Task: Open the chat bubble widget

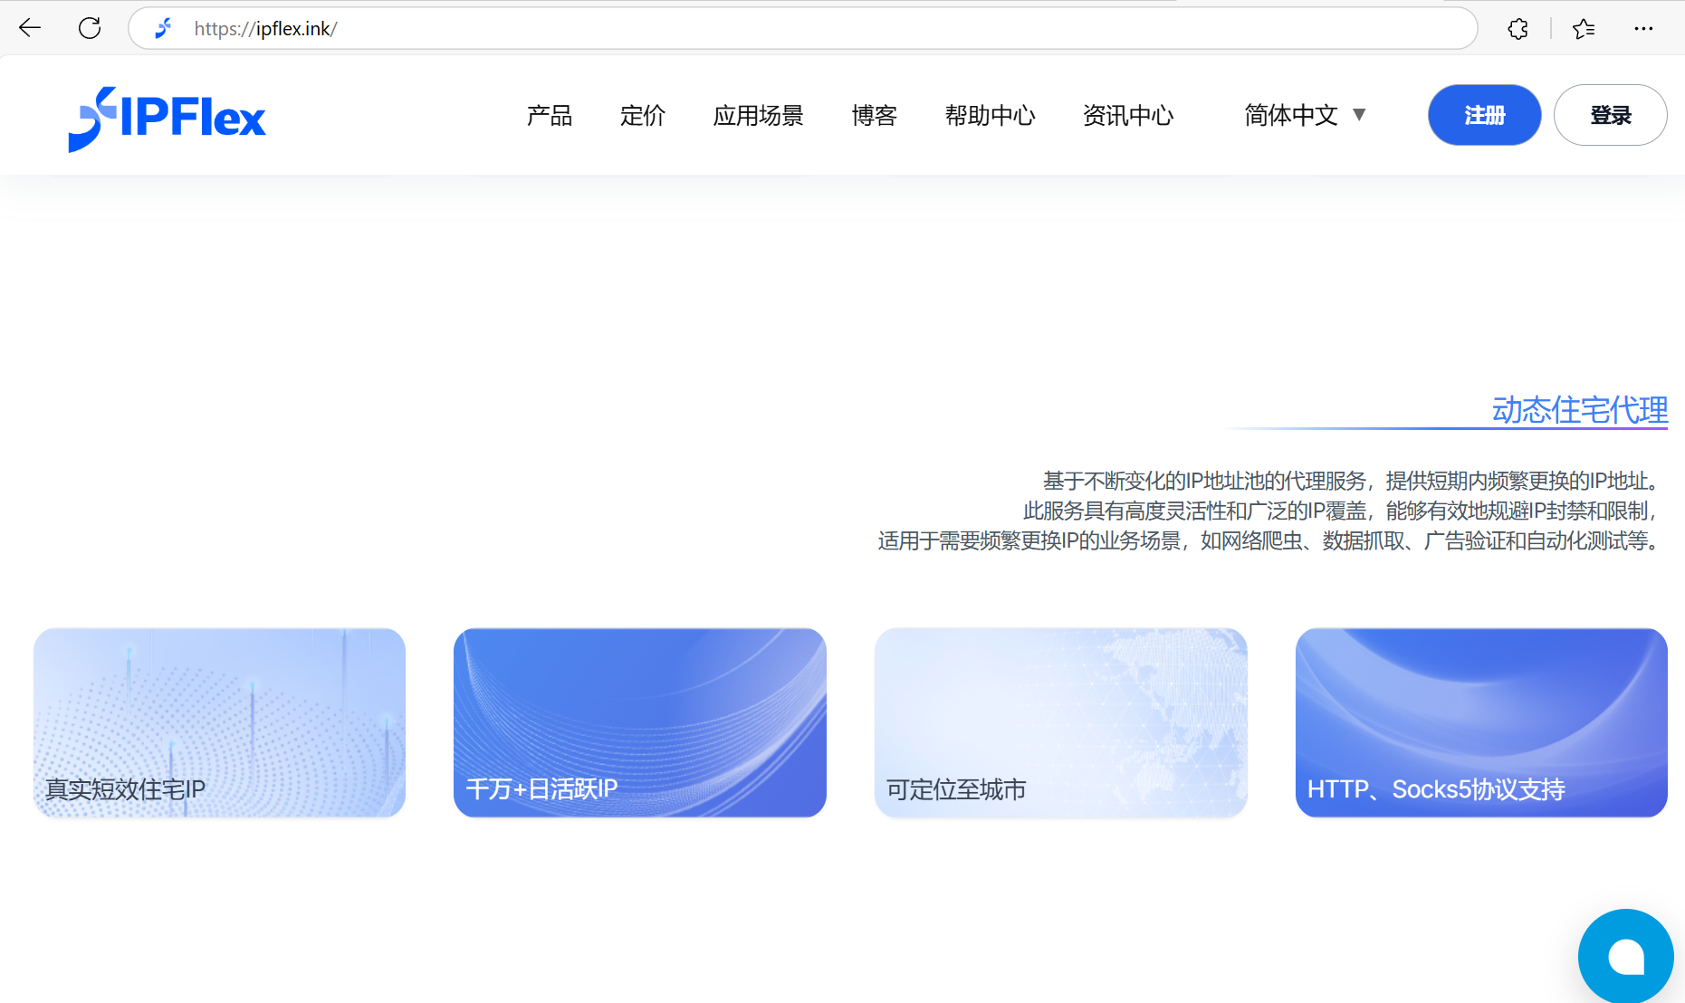Action: click(x=1625, y=956)
